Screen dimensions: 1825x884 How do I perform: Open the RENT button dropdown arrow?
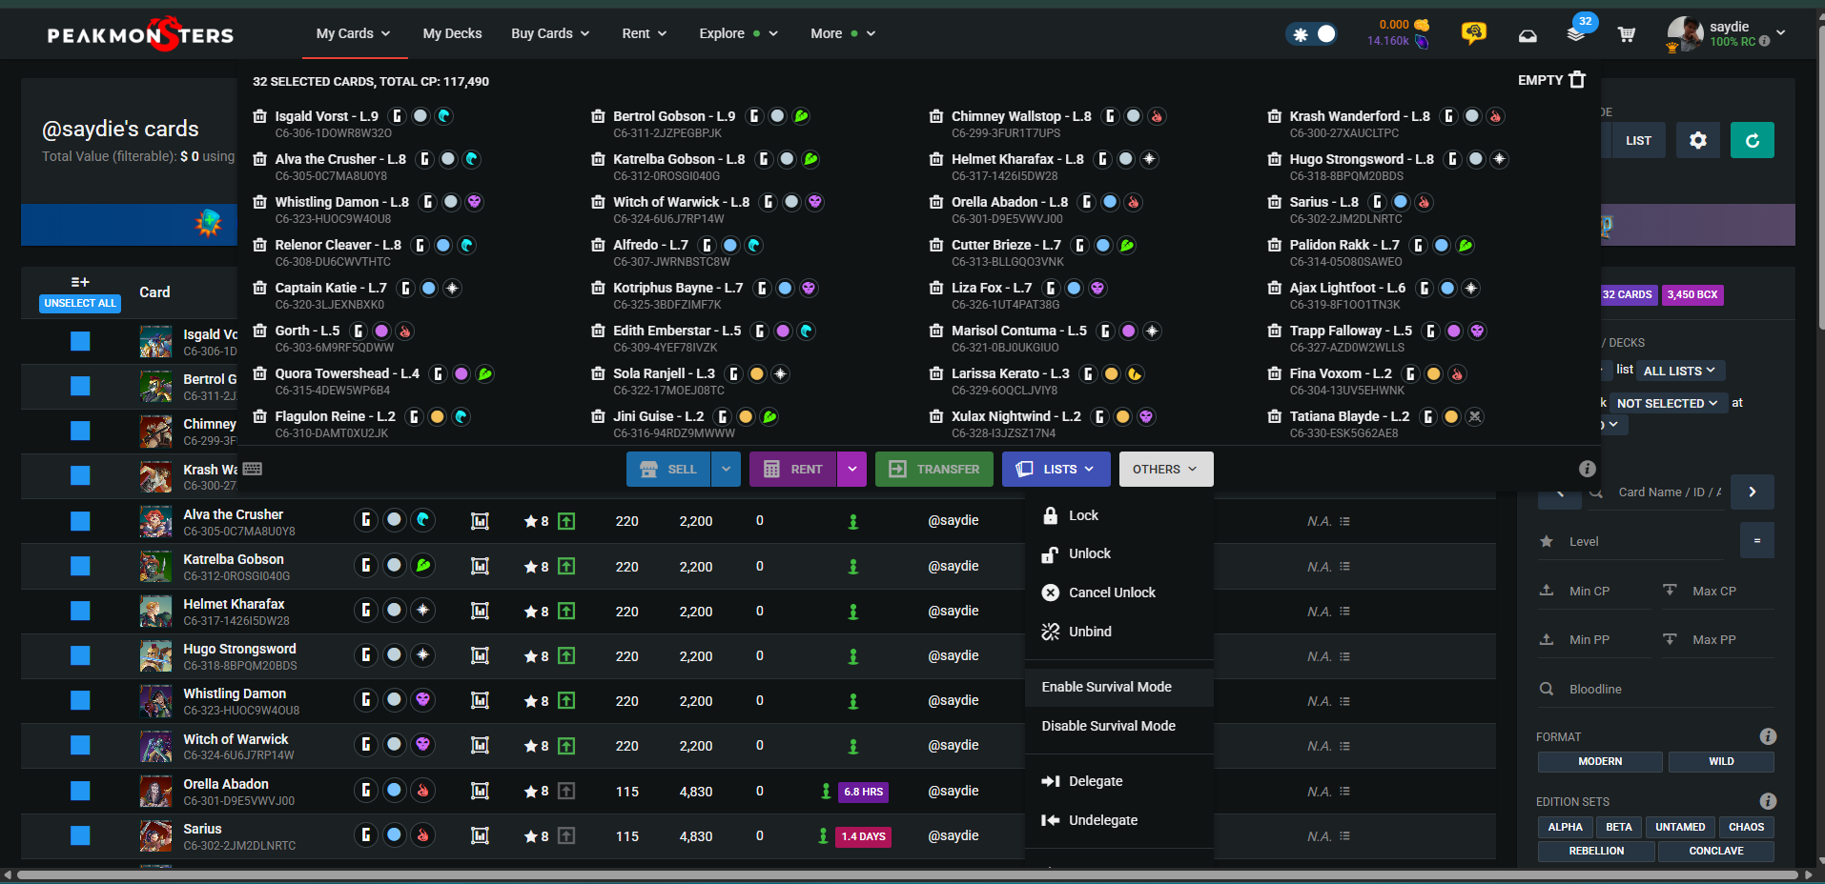(852, 469)
